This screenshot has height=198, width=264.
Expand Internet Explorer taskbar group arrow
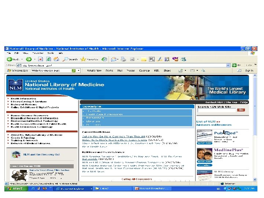coord(91,189)
